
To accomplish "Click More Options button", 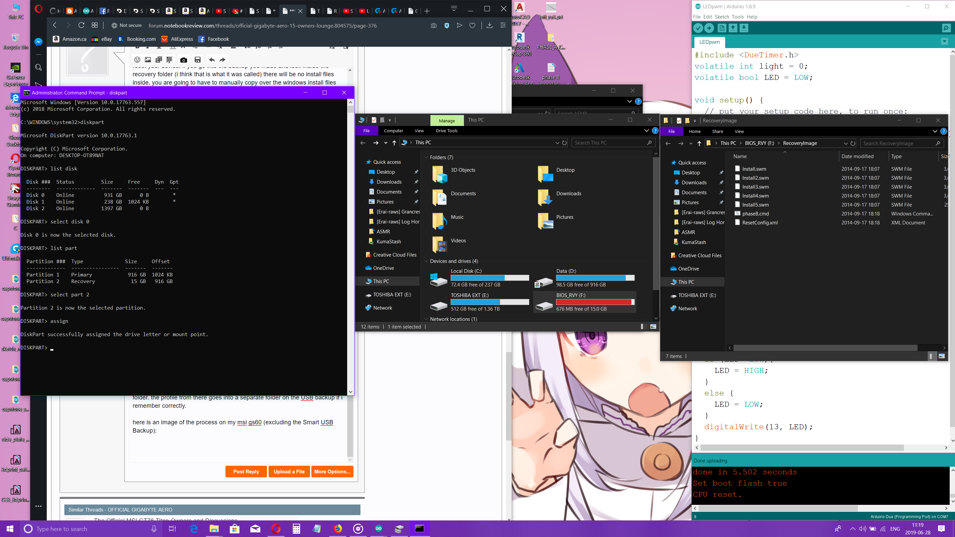I will click(332, 471).
